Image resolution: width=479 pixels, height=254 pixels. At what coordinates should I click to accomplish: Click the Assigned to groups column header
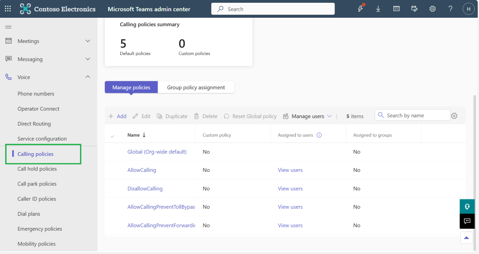click(x=372, y=135)
